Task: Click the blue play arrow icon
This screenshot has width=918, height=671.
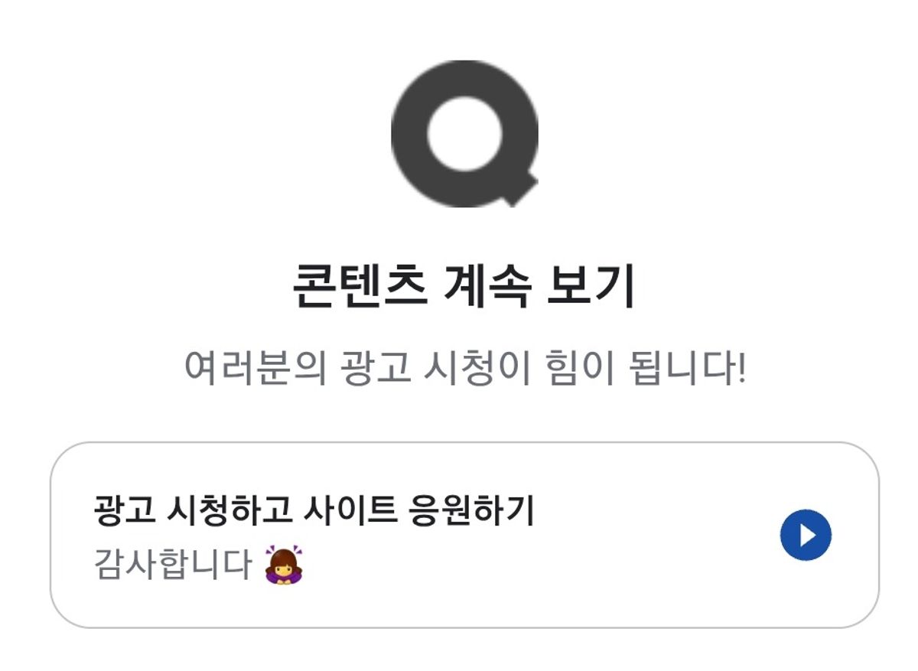Action: point(806,535)
